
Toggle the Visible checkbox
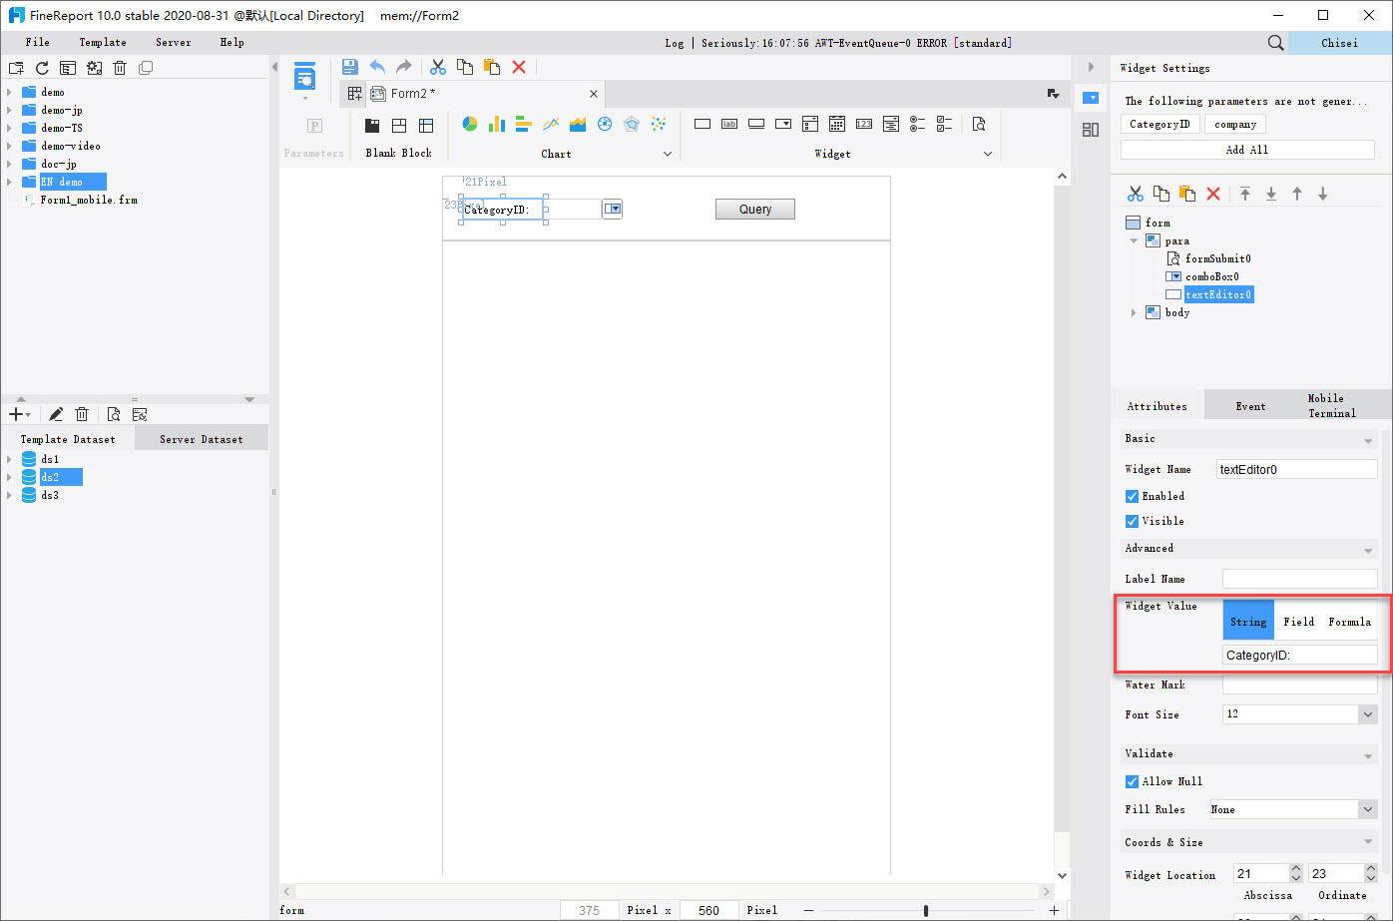coord(1132,521)
